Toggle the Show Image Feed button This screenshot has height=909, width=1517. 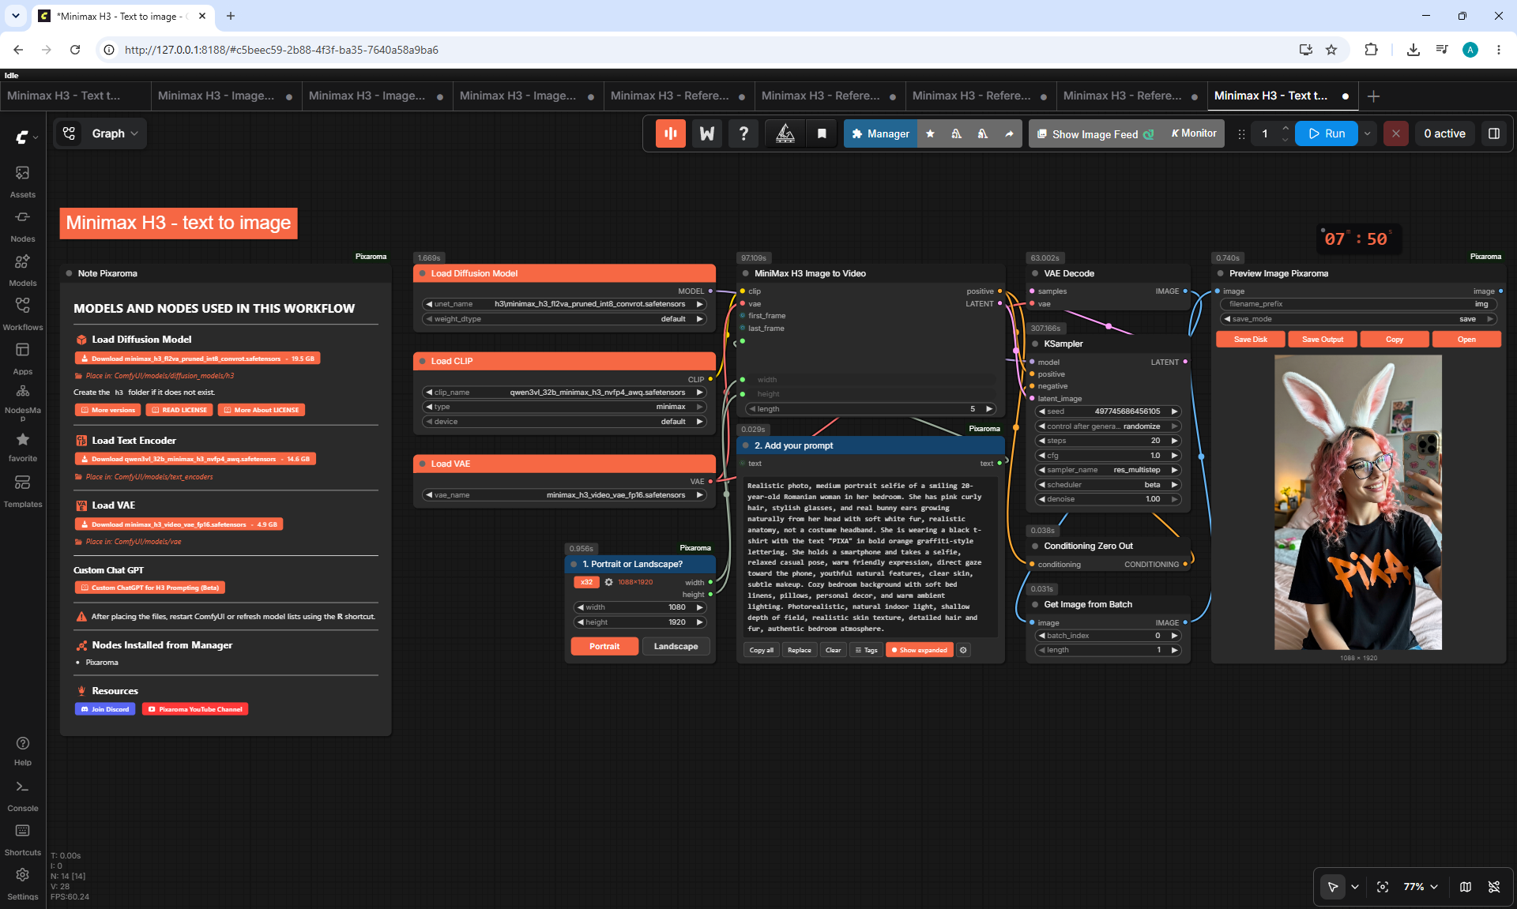[x=1095, y=133]
